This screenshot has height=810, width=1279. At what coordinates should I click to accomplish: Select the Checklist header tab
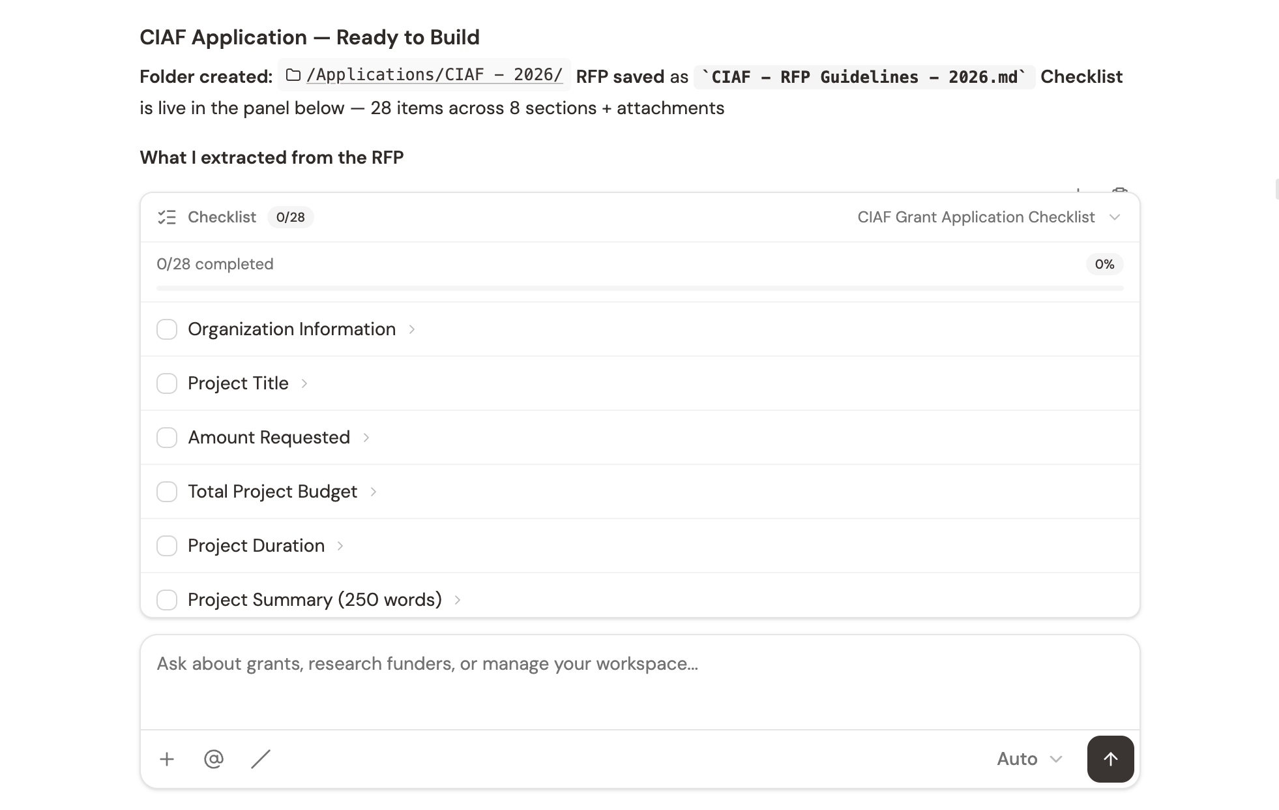tap(222, 217)
